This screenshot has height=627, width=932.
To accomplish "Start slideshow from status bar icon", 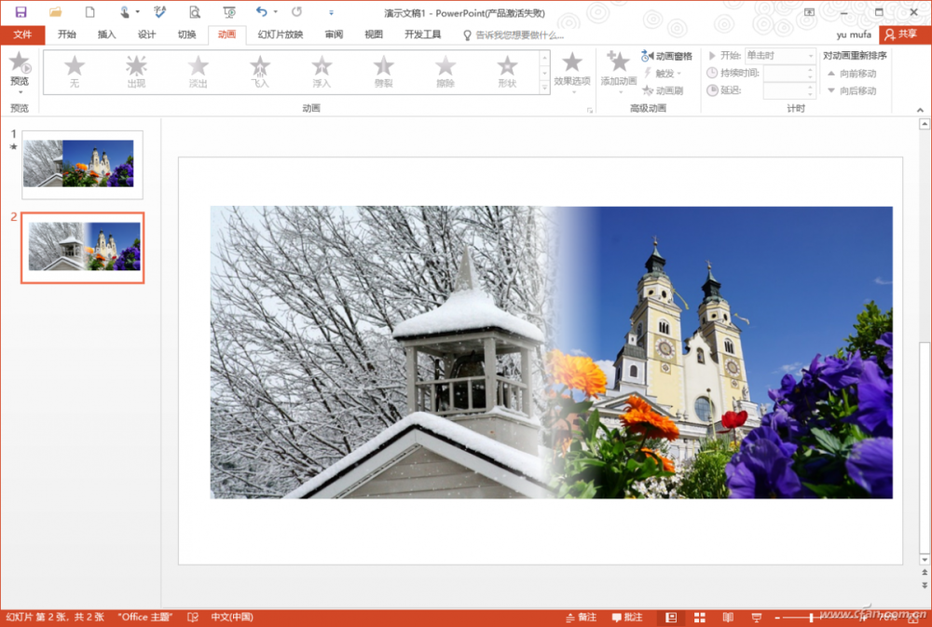I will [x=757, y=618].
